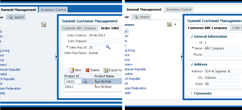Open Sales Rep Id lookup magnifier
The image size is (242, 110).
point(108,47)
